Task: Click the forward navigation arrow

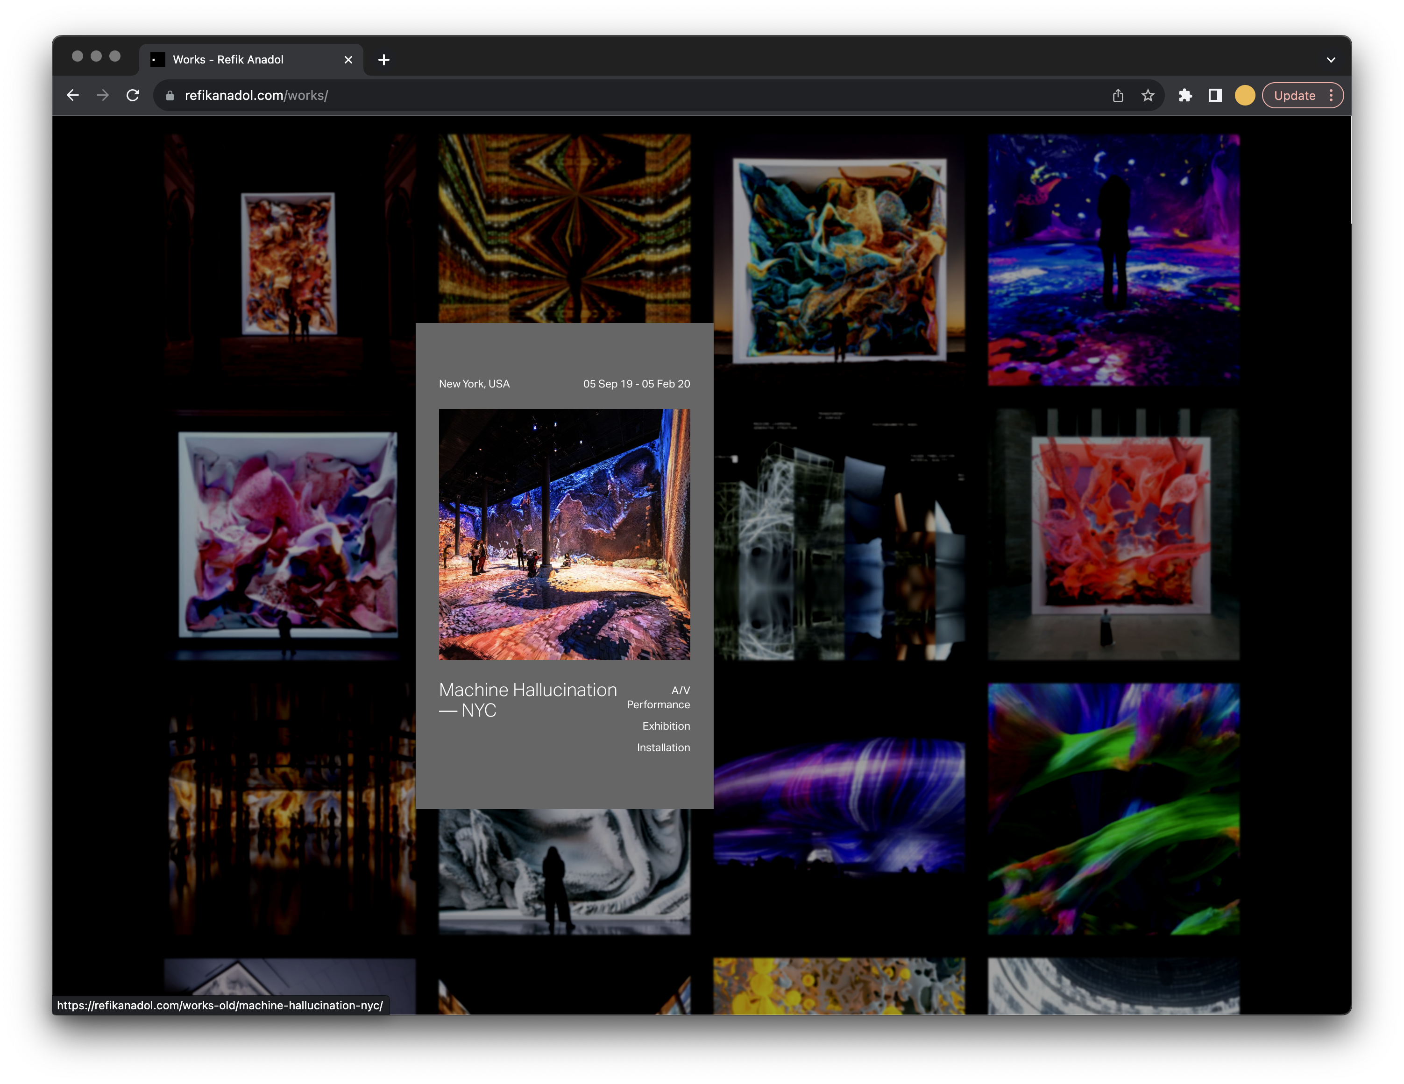Action: point(103,95)
